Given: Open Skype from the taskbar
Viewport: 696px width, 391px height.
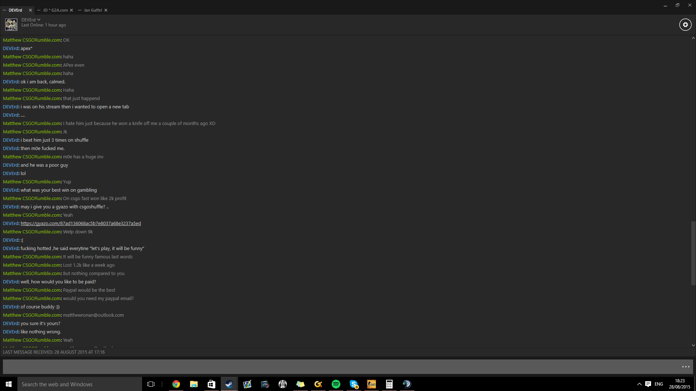Looking at the screenshot, I should (354, 384).
